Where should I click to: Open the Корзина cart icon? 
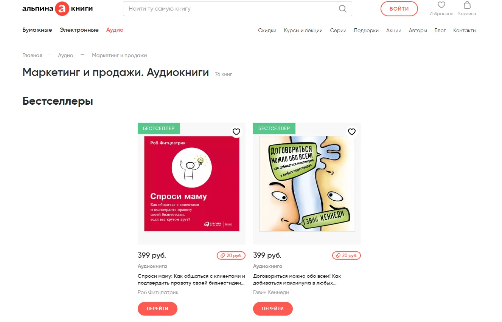point(467,5)
